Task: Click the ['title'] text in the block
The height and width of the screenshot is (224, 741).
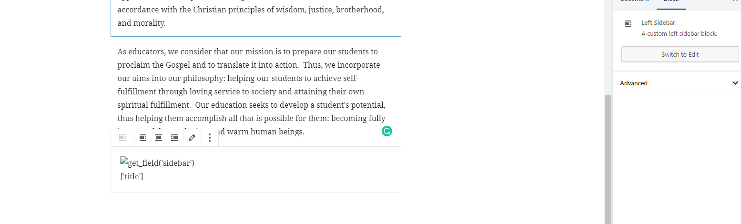Action: pyautogui.click(x=132, y=176)
